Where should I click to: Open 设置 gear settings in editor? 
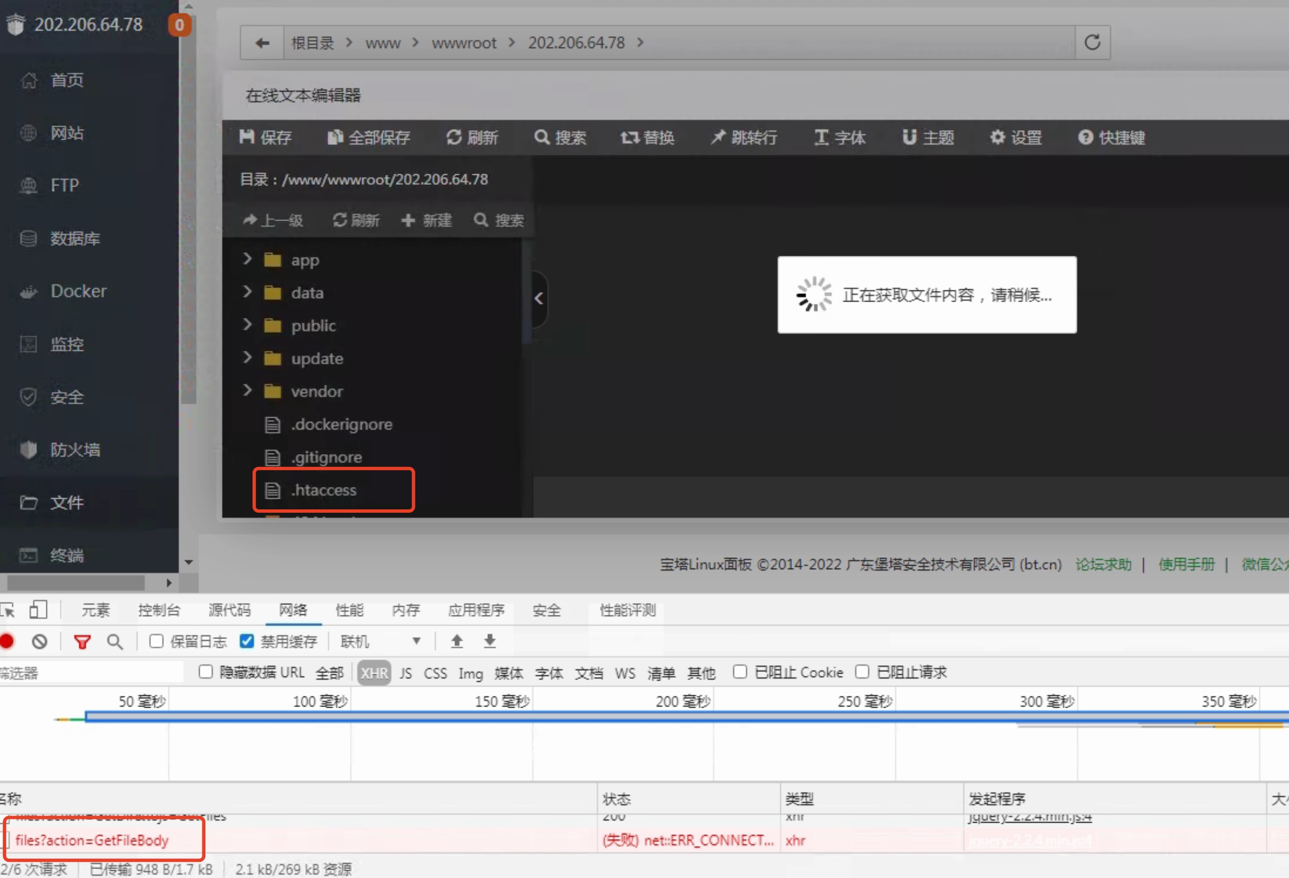tap(1016, 137)
